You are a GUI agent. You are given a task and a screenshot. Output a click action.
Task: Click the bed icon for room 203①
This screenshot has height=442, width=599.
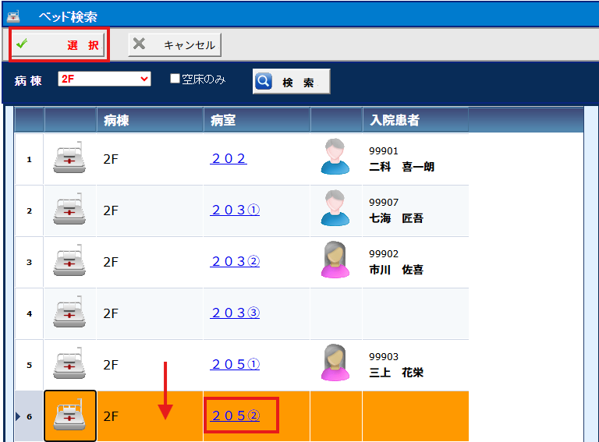pos(70,210)
